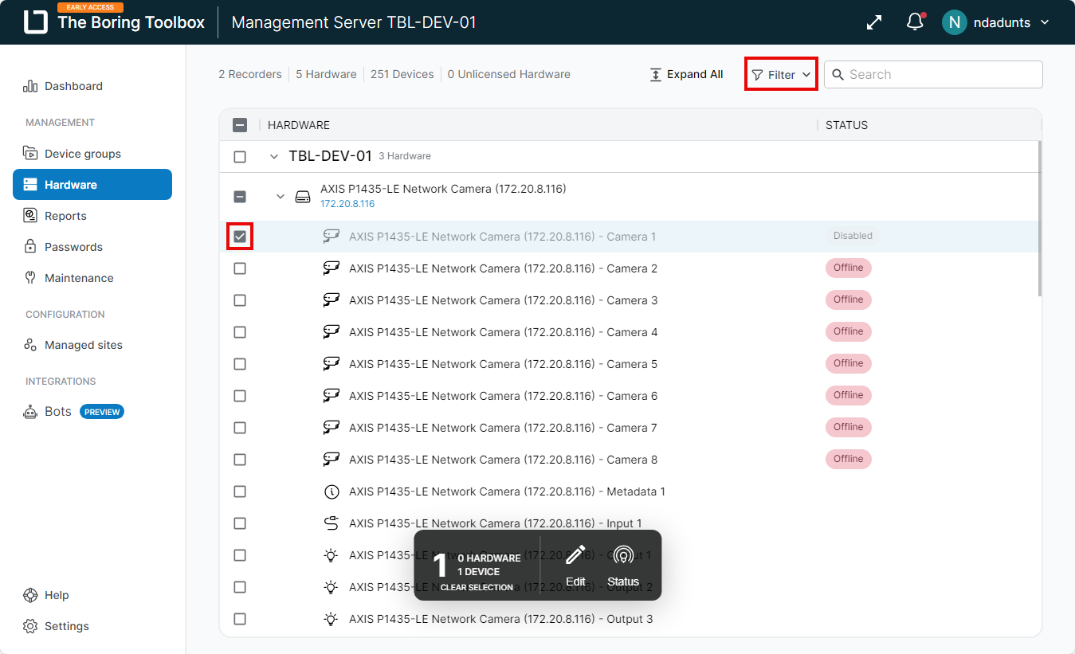Viewport: 1075px width, 654px height.
Task: Click the HARDWARE column header
Action: [299, 125]
